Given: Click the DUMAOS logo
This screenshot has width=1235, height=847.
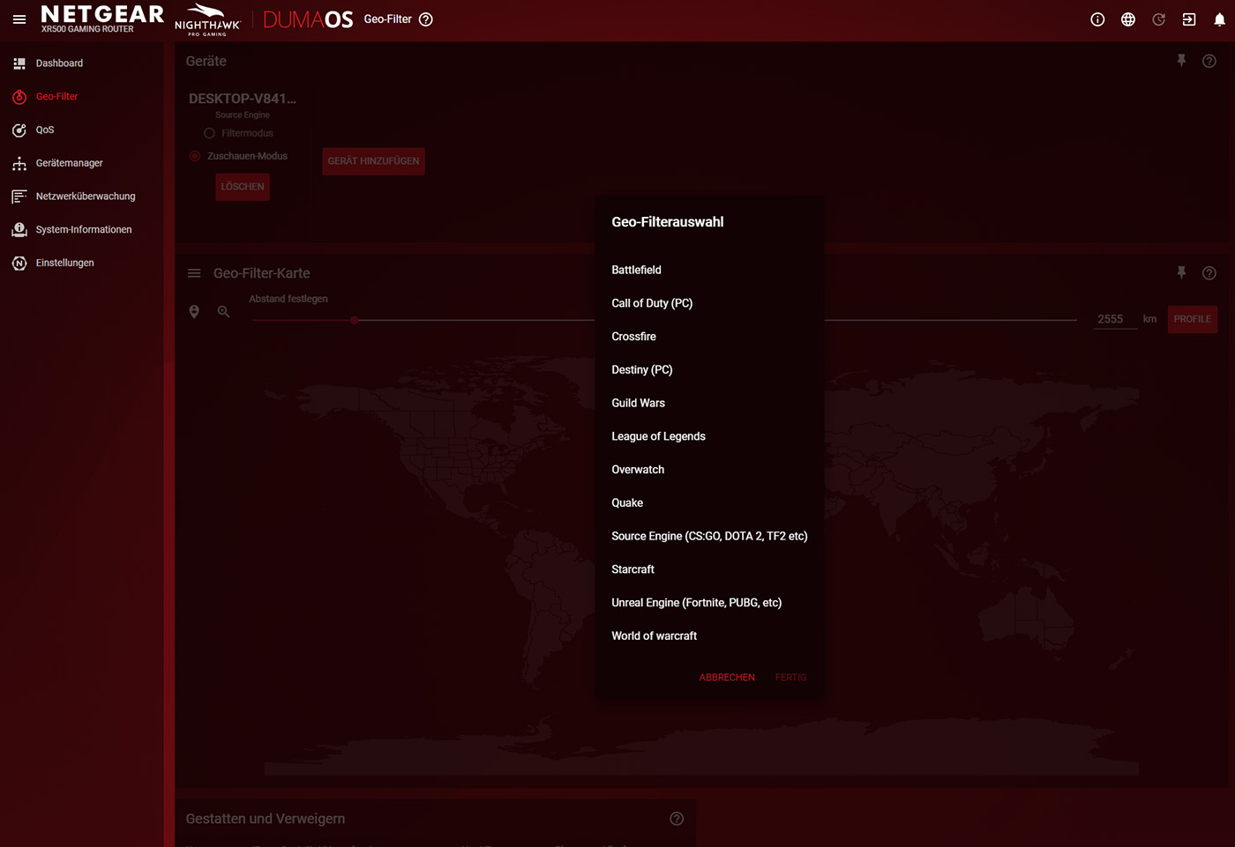Looking at the screenshot, I should (308, 19).
